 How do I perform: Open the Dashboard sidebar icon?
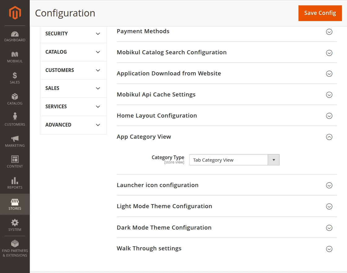tap(15, 37)
